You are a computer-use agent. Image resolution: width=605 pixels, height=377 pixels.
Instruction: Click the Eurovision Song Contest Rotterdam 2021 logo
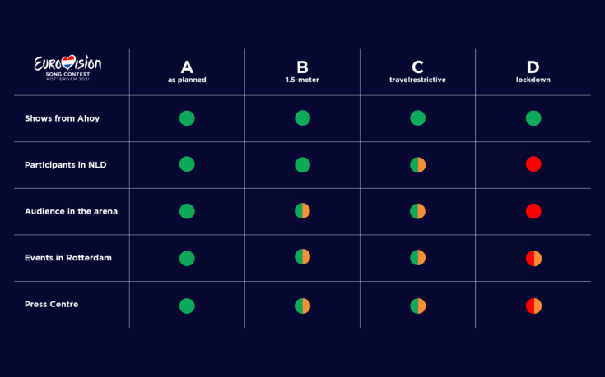click(x=67, y=68)
